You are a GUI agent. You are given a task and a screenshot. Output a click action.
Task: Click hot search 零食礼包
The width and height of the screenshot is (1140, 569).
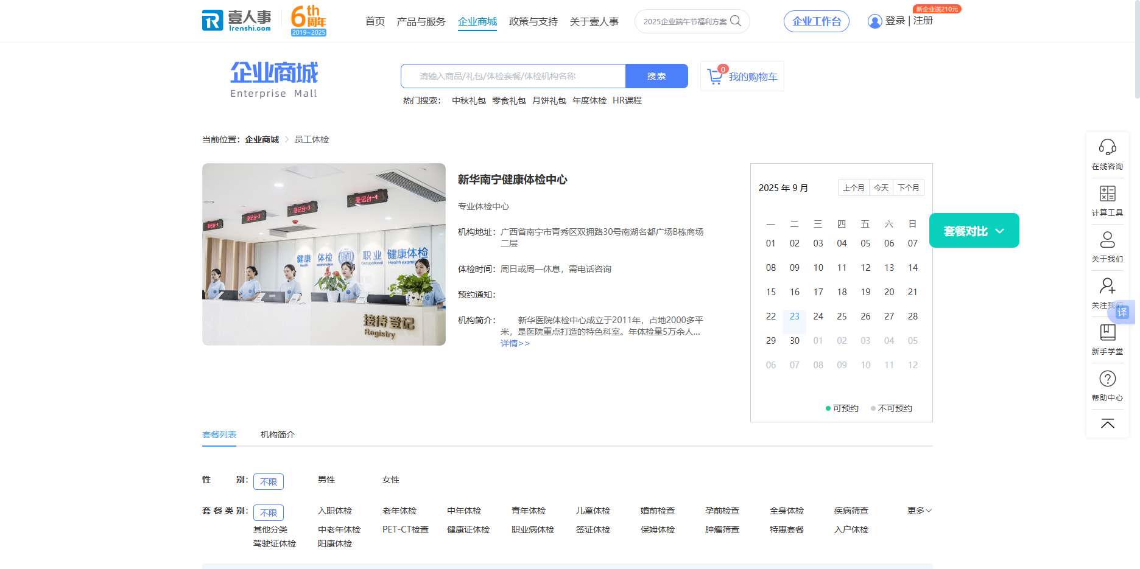pos(509,100)
